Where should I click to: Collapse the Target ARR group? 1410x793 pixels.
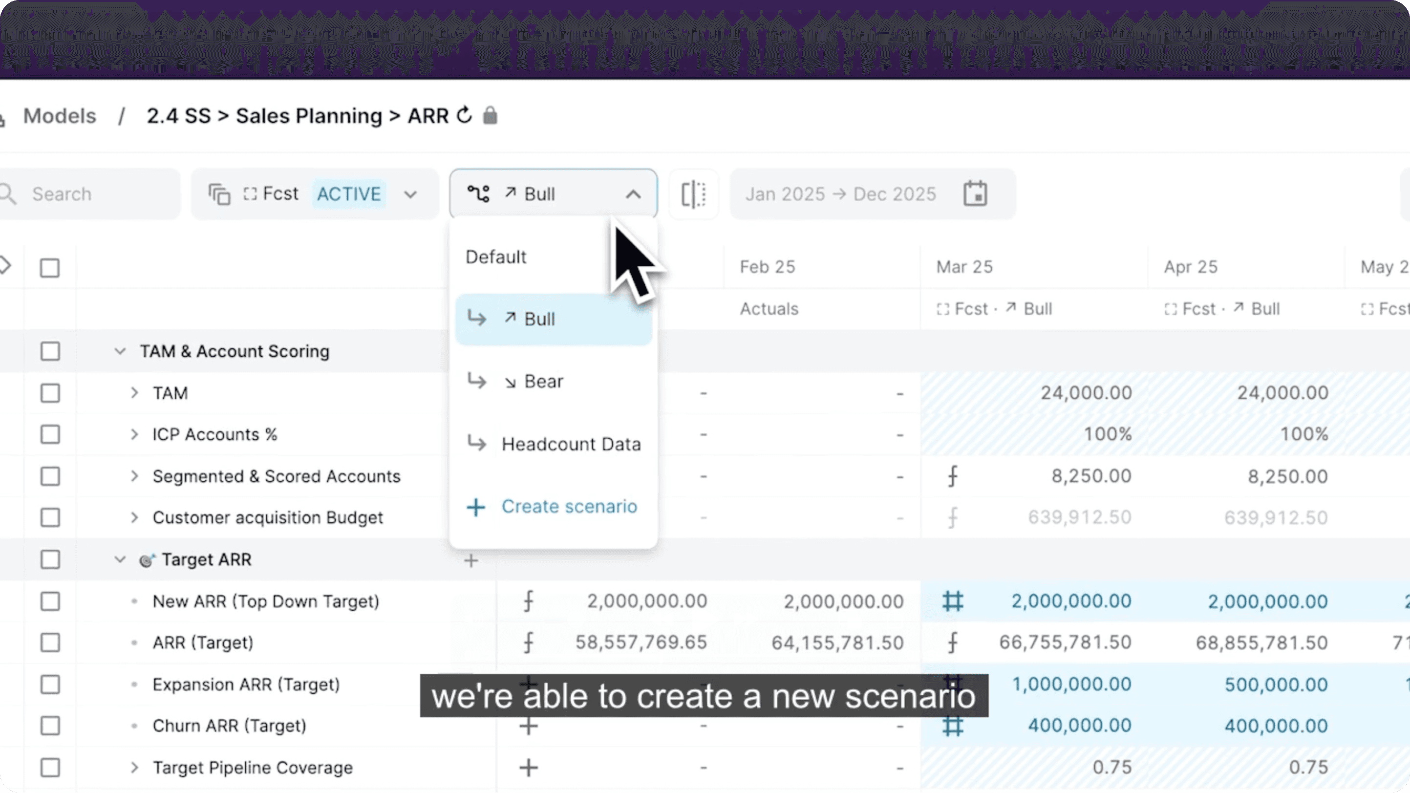[120, 560]
